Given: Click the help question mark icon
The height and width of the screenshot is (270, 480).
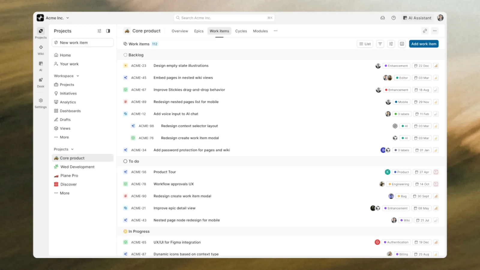Looking at the screenshot, I should coord(394,18).
